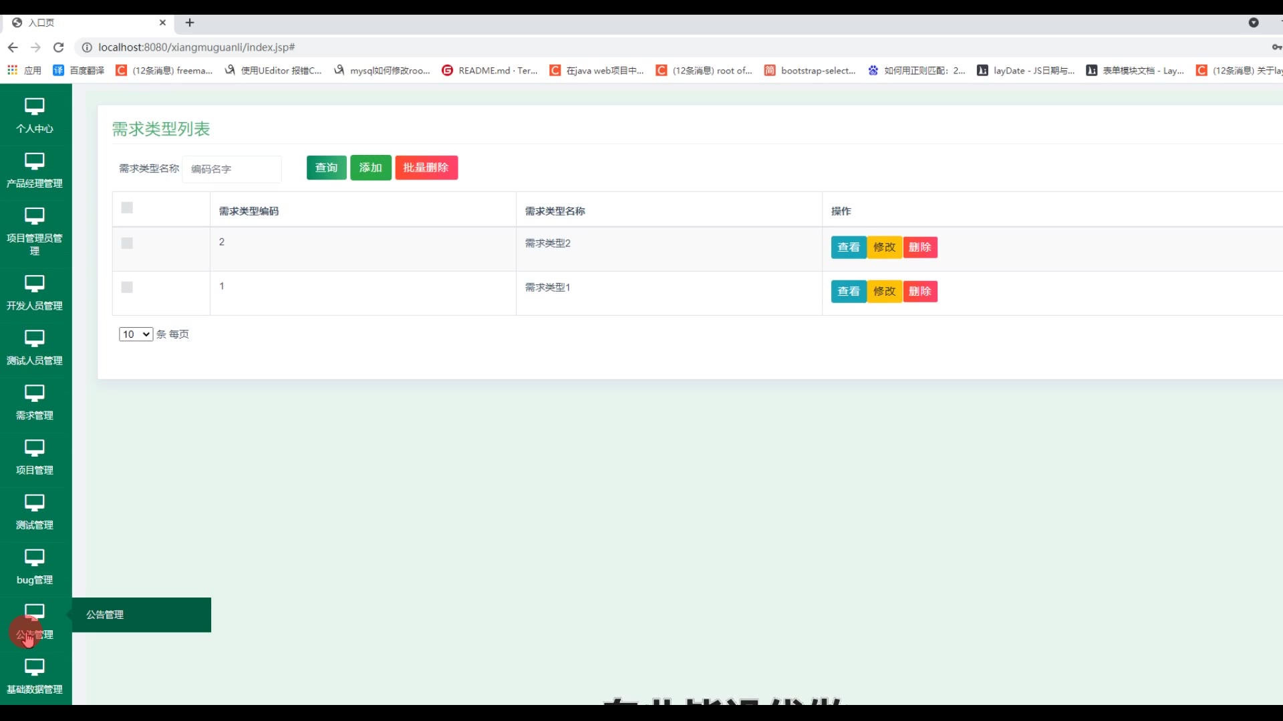The width and height of the screenshot is (1283, 721).
Task: Open 百度翻译 bookmark in bookmarks bar
Action: coord(79,70)
